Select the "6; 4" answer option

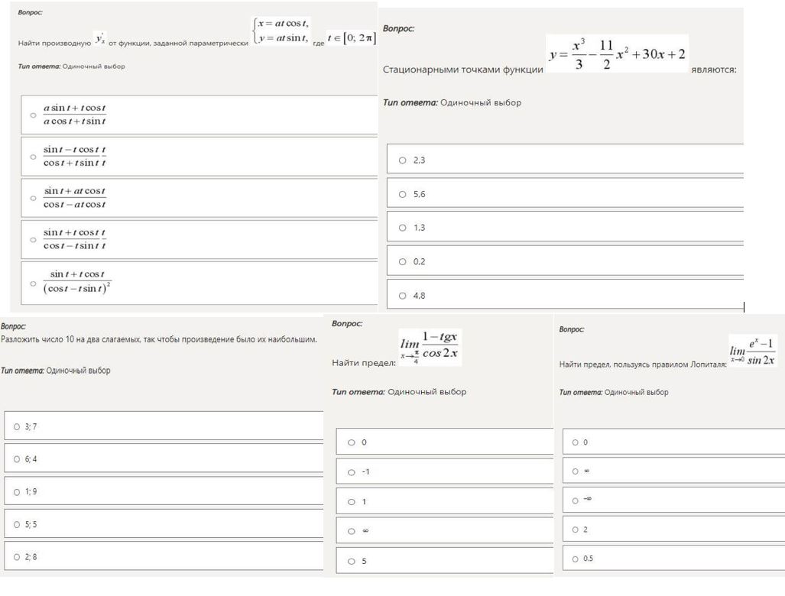[17, 459]
